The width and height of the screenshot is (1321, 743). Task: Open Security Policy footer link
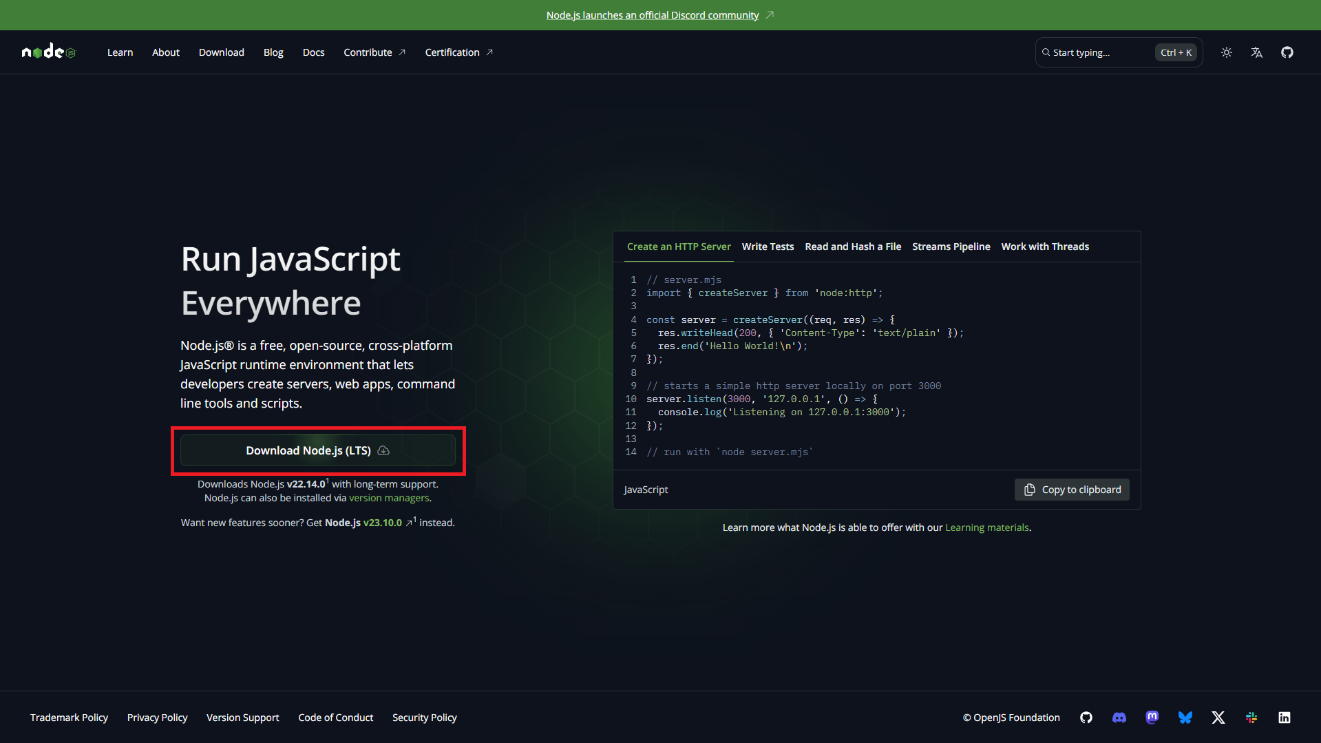coord(424,718)
